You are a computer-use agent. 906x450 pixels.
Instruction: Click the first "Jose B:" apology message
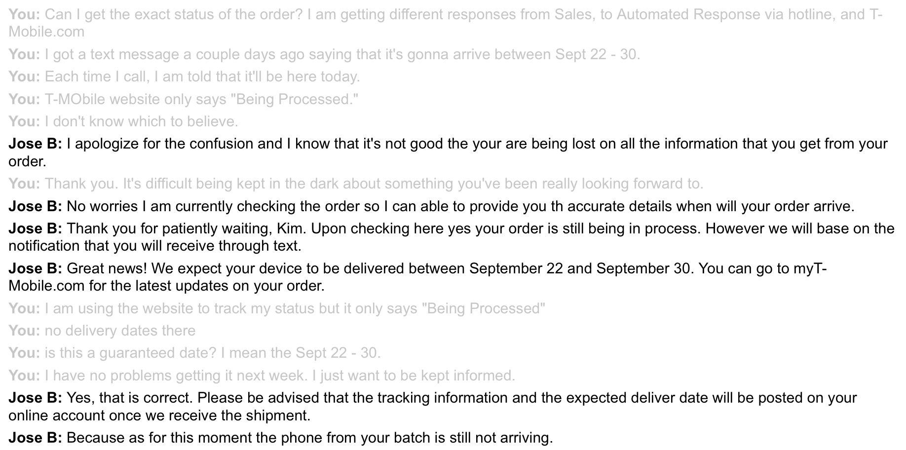pyautogui.click(x=448, y=152)
